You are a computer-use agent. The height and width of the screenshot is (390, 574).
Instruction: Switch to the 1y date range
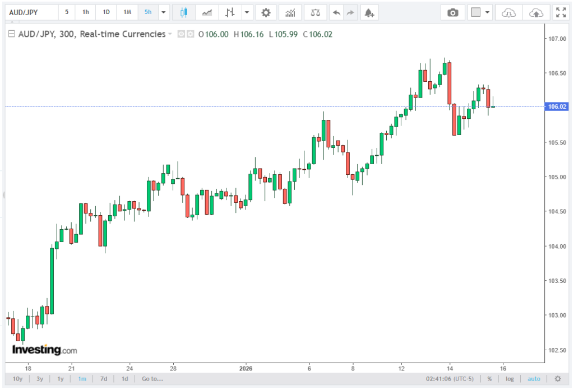tap(61, 379)
